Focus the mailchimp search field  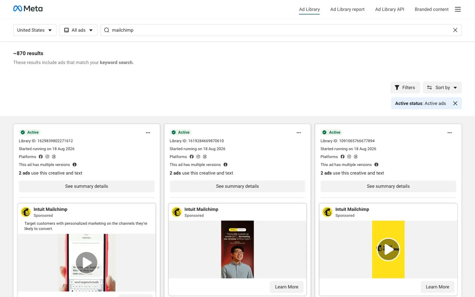[281, 30]
